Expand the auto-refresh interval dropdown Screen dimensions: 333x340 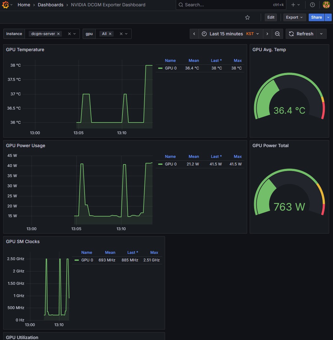coord(321,34)
